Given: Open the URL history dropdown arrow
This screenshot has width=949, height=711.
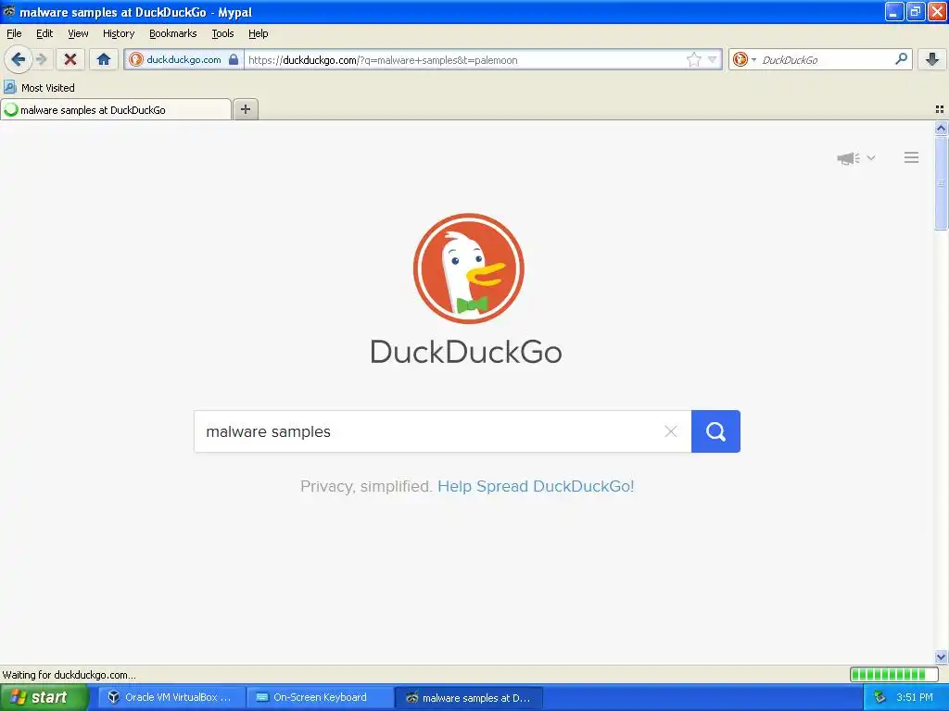Looking at the screenshot, I should (713, 59).
